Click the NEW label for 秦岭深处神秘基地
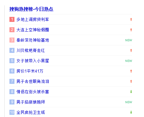Viewport: 144px width, 117px height. [x=129, y=40]
